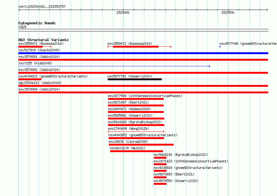The width and height of the screenshot is (277, 196).
Task: Click the thick red esv3559471 bar segment
Action: (31, 47)
